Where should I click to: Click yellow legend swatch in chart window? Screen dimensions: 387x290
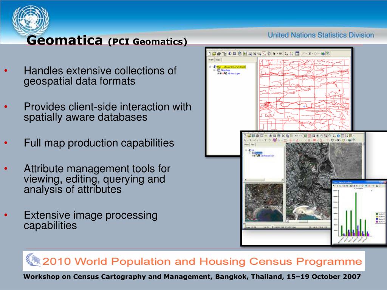click(377, 216)
